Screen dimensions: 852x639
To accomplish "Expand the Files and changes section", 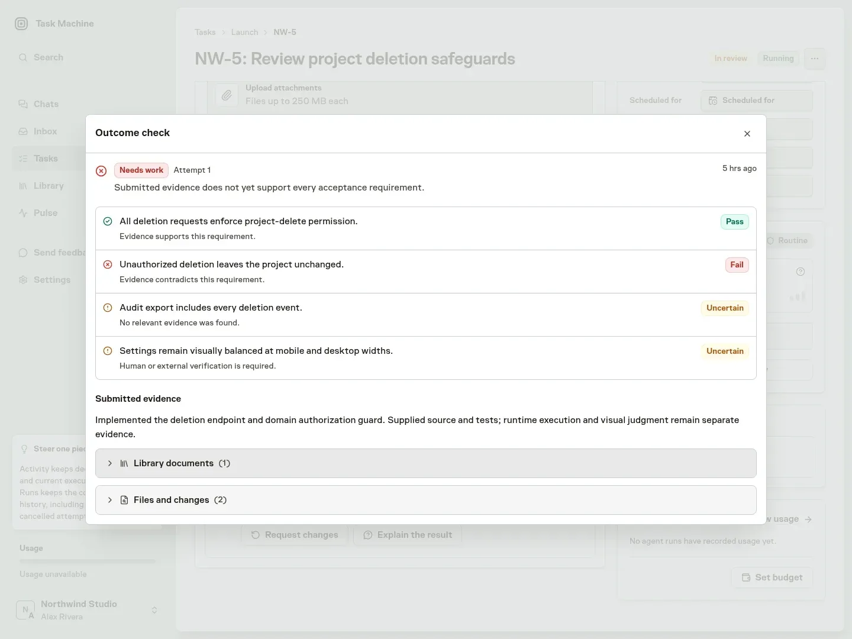I will pyautogui.click(x=426, y=500).
